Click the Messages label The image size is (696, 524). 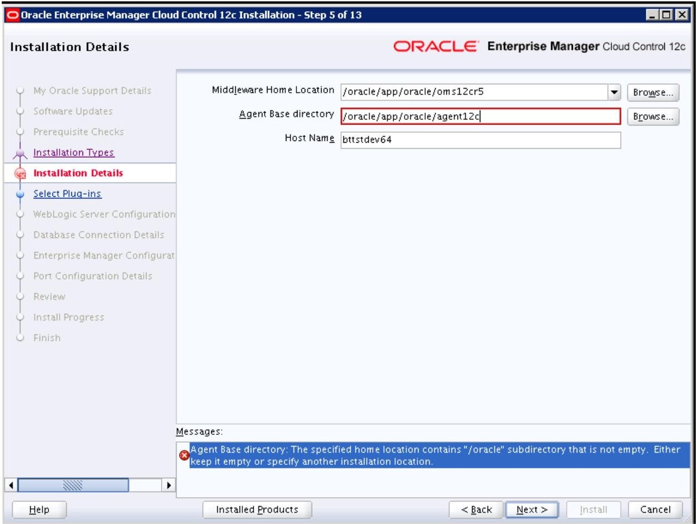[x=199, y=431]
